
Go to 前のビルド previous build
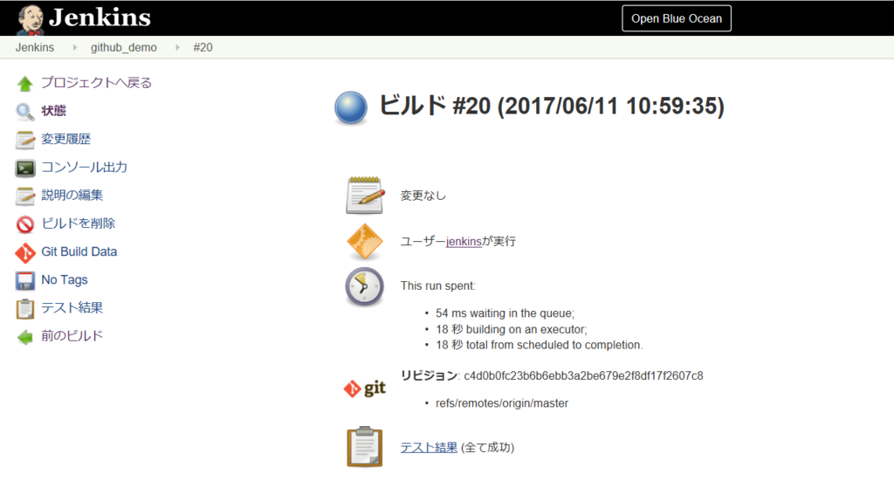pos(72,336)
